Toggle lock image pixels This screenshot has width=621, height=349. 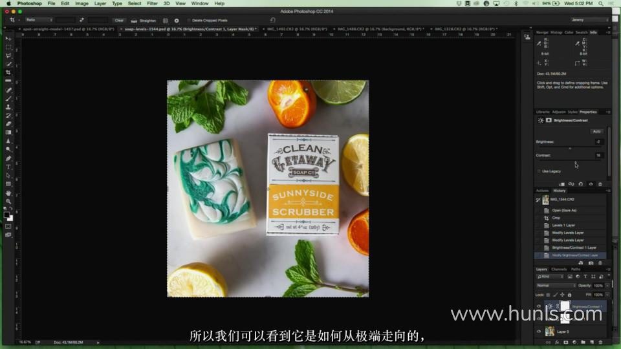coord(555,295)
